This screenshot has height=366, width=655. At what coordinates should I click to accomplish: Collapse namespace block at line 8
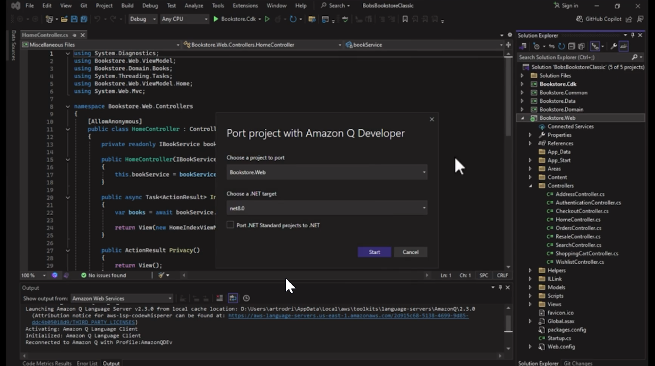pos(68,106)
